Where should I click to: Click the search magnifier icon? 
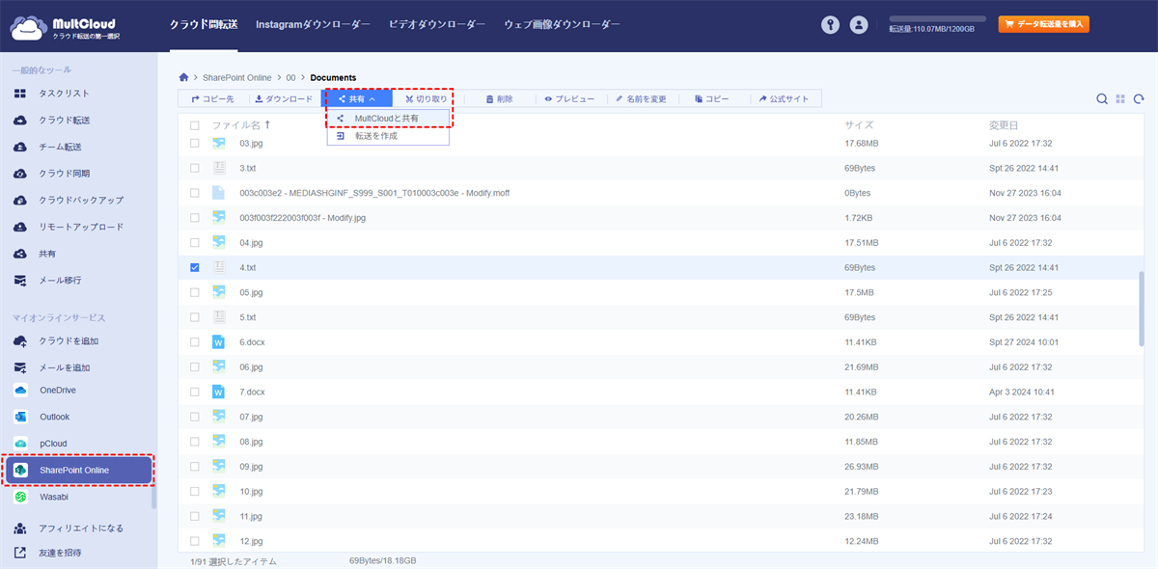[1102, 98]
